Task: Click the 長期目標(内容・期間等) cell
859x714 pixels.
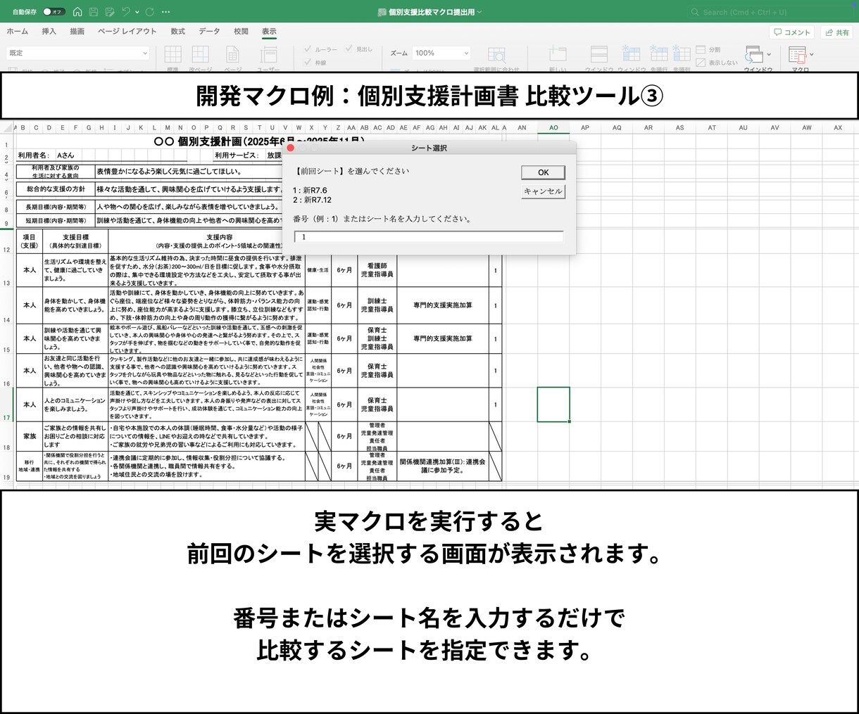Action: tap(56, 207)
